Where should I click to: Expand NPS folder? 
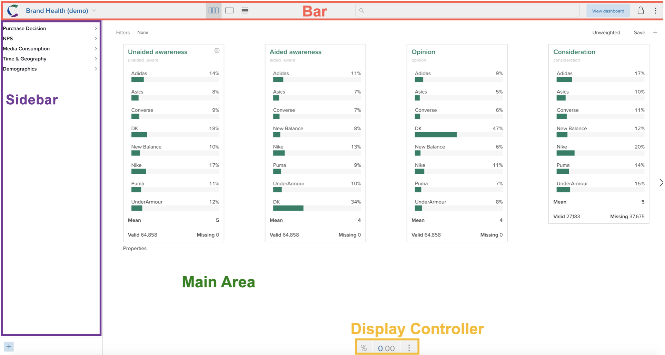pyautogui.click(x=50, y=38)
